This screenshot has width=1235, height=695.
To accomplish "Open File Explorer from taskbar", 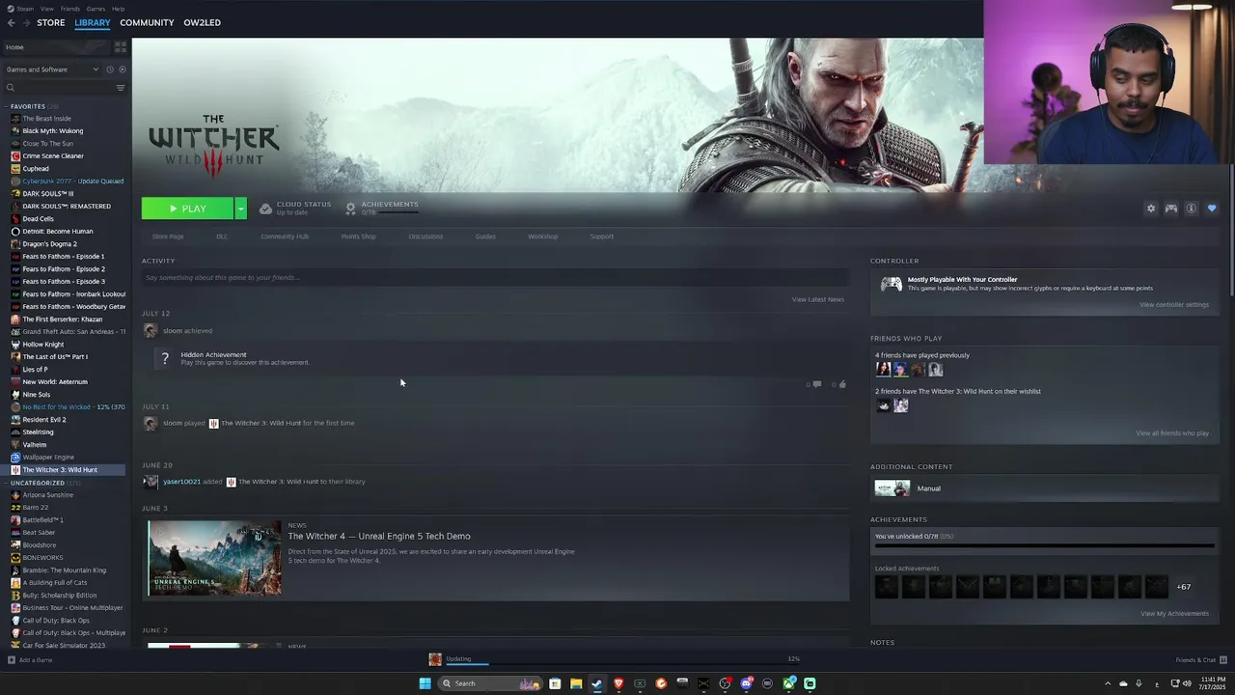I will coord(576,683).
